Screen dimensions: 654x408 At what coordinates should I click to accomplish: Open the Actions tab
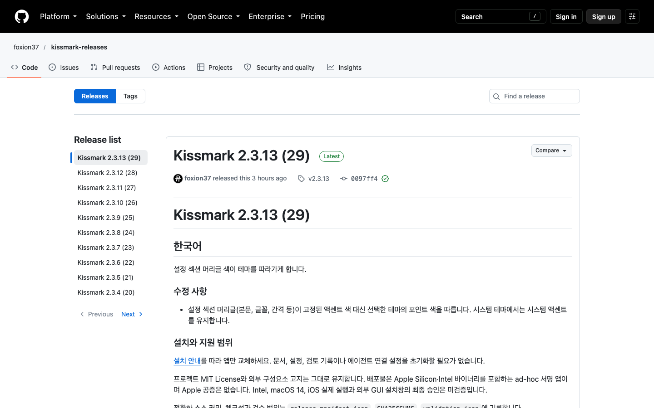click(169, 68)
